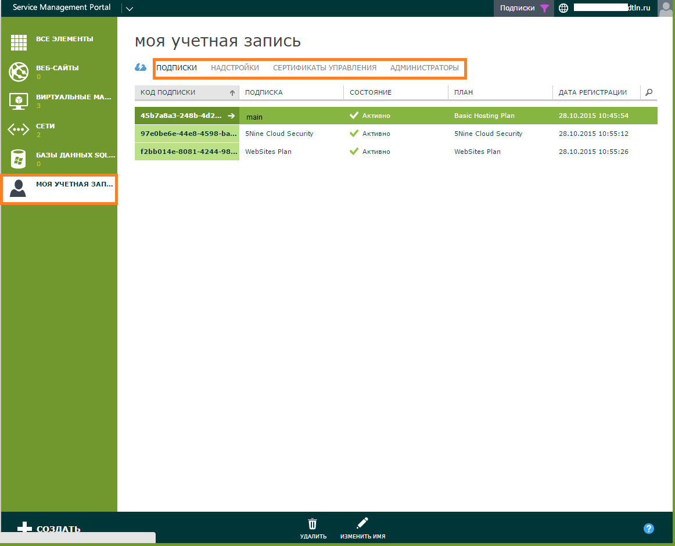Open the Web Sites globe icon
The image size is (675, 546).
click(19, 72)
